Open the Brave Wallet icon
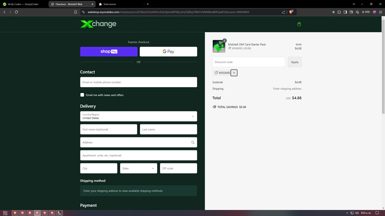Image resolution: width=385 pixels, height=216 pixels. point(351,12)
